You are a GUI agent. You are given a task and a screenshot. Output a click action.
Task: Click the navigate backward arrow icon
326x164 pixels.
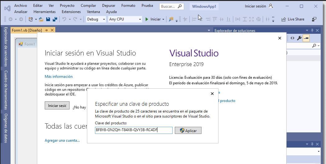click(x=10, y=19)
